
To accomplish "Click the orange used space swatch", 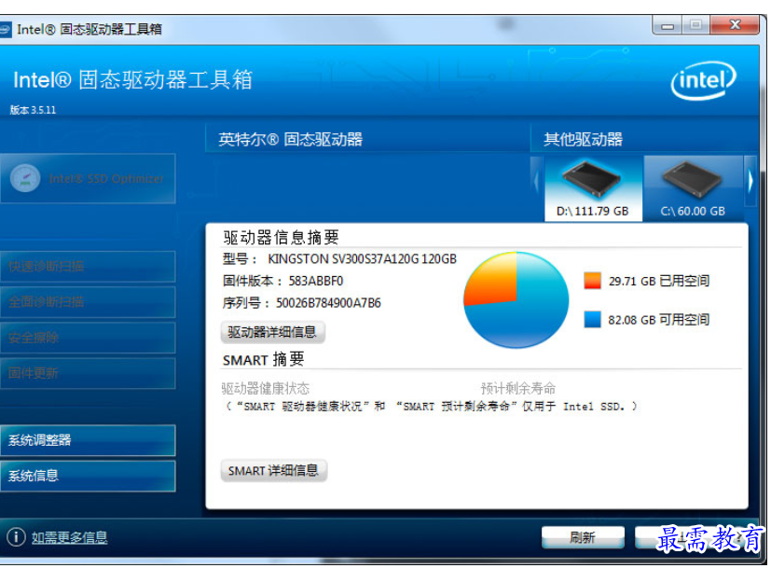I will click(x=593, y=281).
